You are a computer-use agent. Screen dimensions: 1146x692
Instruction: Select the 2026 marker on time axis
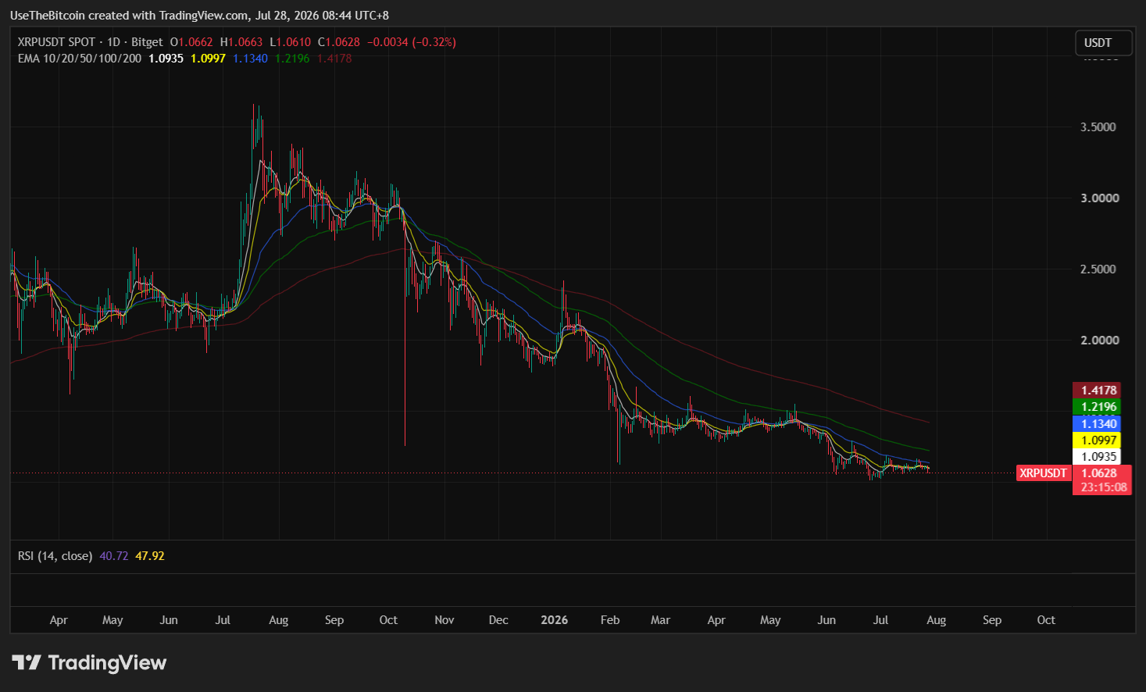[x=554, y=620]
